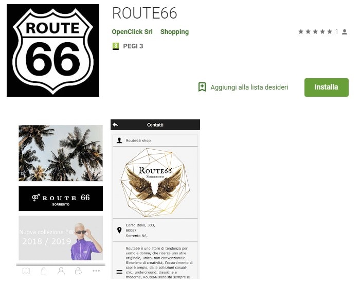This screenshot has height=283, width=360.
Task: Tap the back arrow in Contatti header
Action: click(116, 125)
